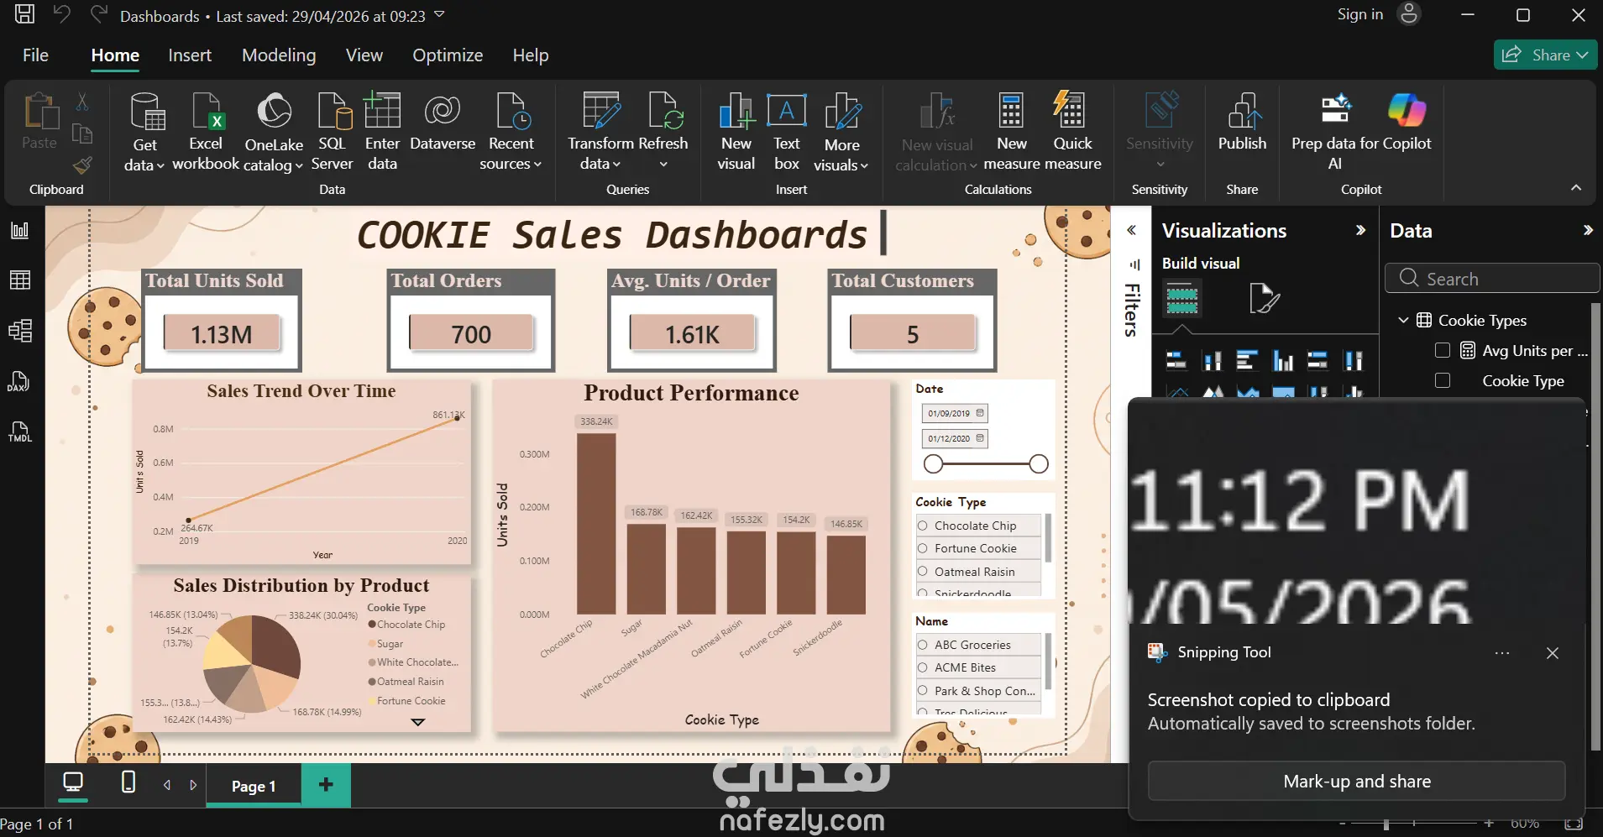1603x837 pixels.
Task: Switch to desktop layout icon
Action: click(x=73, y=783)
